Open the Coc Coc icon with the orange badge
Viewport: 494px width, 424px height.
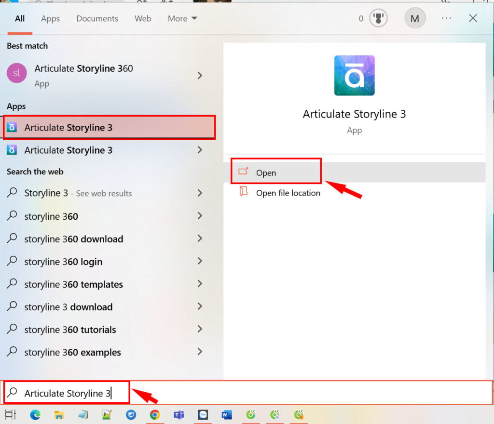[298, 415]
